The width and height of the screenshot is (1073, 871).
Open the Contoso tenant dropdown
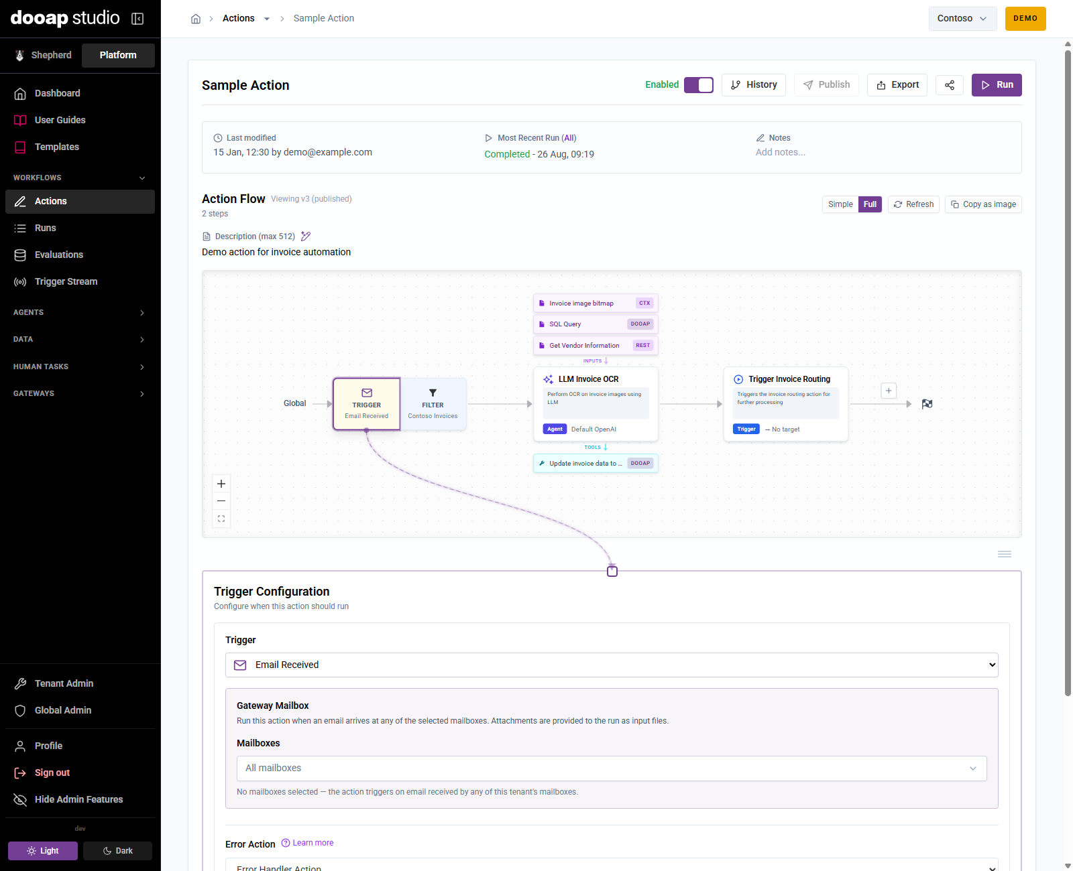[x=962, y=19]
